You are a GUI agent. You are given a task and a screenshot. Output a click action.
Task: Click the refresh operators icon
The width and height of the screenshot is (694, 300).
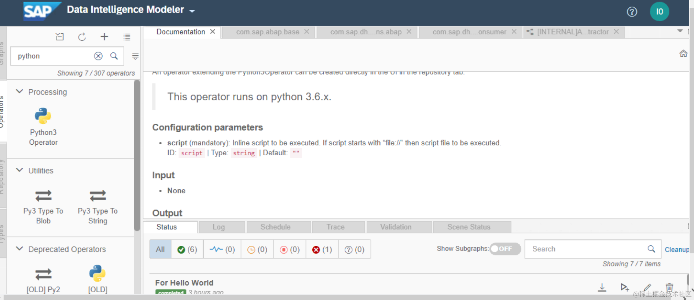(82, 37)
